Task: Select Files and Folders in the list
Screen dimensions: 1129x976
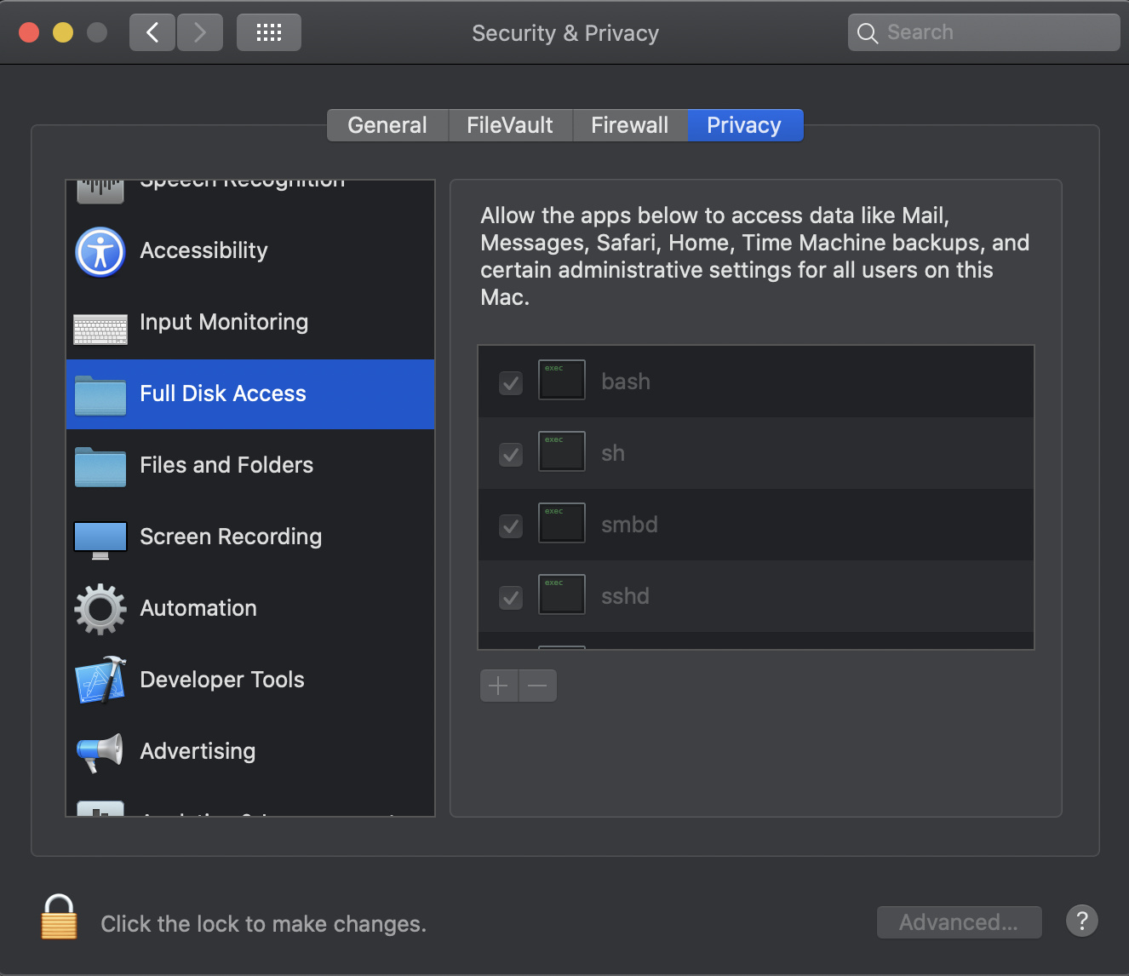Action: [x=226, y=465]
